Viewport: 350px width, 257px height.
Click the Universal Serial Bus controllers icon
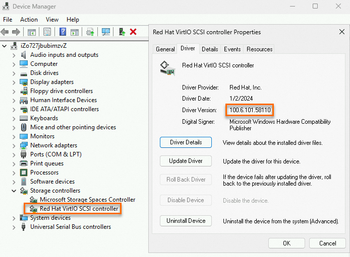click(x=23, y=227)
